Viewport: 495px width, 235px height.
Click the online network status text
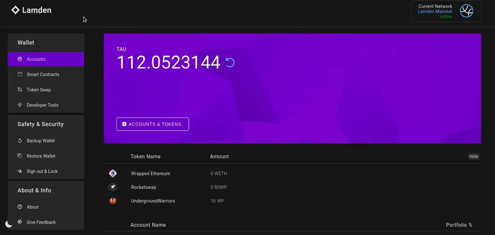pyautogui.click(x=446, y=17)
